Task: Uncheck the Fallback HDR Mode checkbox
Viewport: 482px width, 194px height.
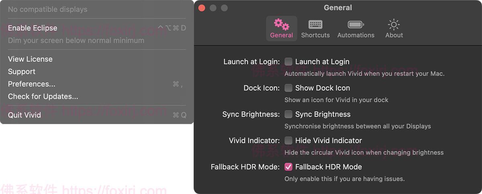Action: point(288,167)
